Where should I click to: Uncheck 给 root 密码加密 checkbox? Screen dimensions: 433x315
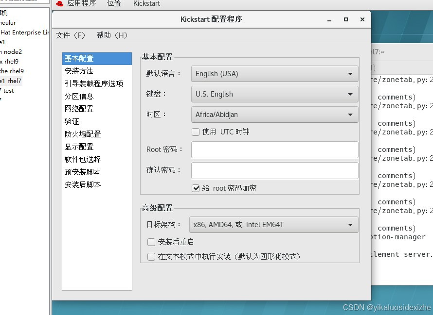pos(196,188)
